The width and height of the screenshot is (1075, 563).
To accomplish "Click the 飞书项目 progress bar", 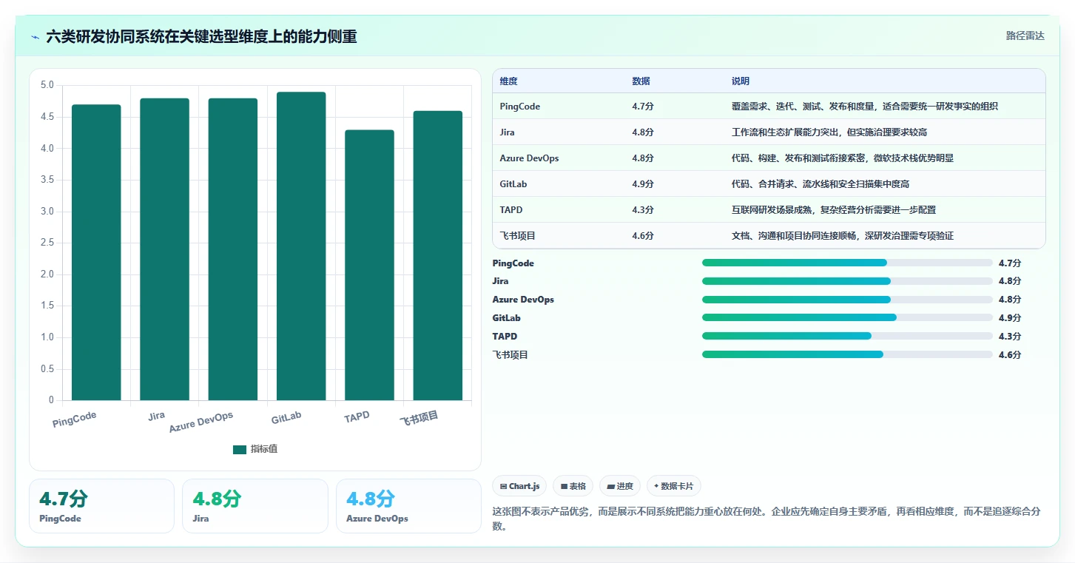I will (847, 354).
